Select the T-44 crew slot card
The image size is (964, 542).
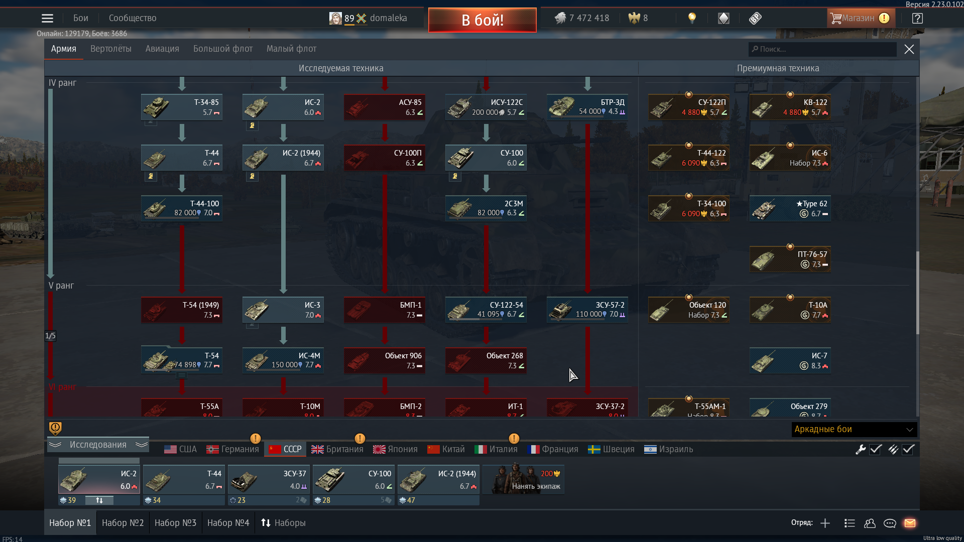pyautogui.click(x=184, y=480)
